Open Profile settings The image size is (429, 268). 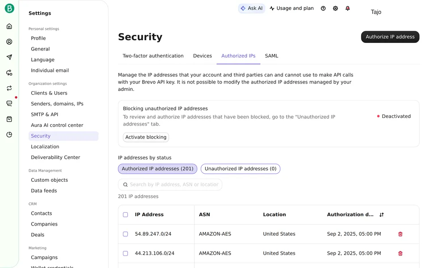tap(38, 38)
